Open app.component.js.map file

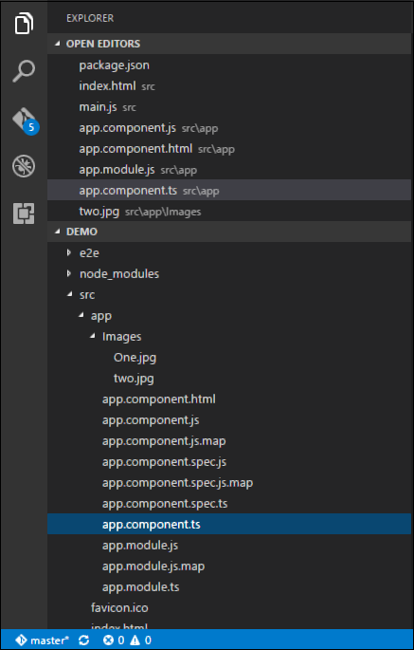229,440
